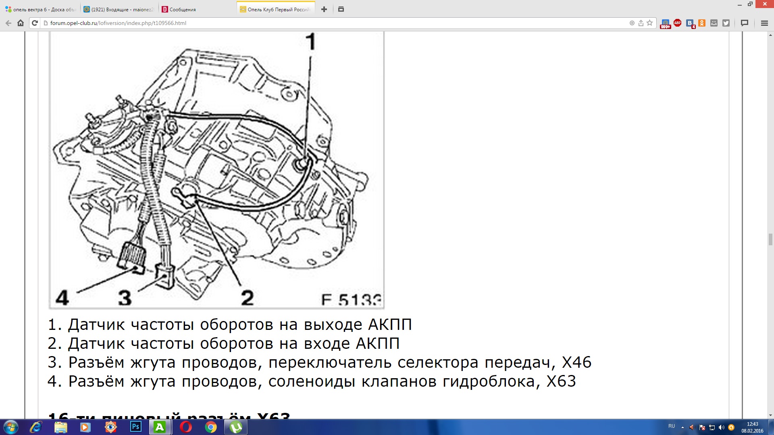Open a new tab with plus button
Viewport: 774px width, 435px height.
click(x=324, y=9)
